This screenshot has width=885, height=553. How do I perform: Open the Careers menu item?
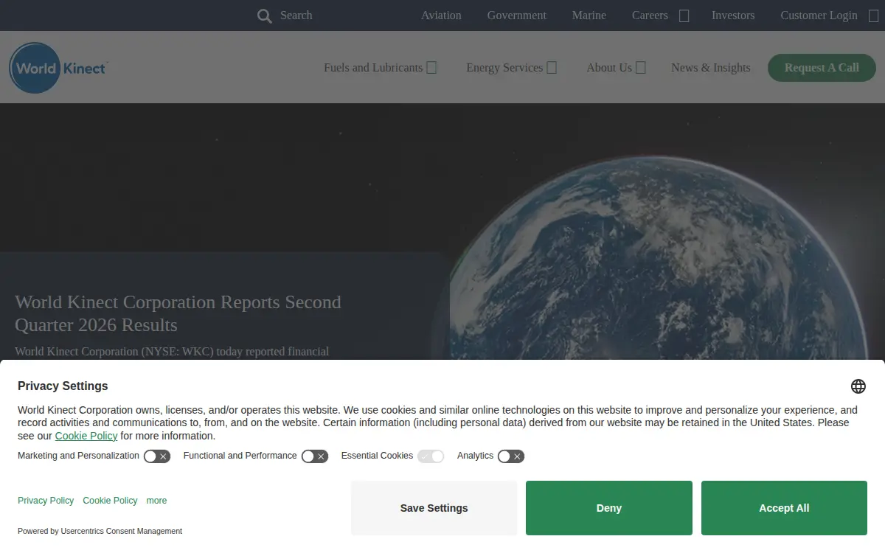point(650,15)
